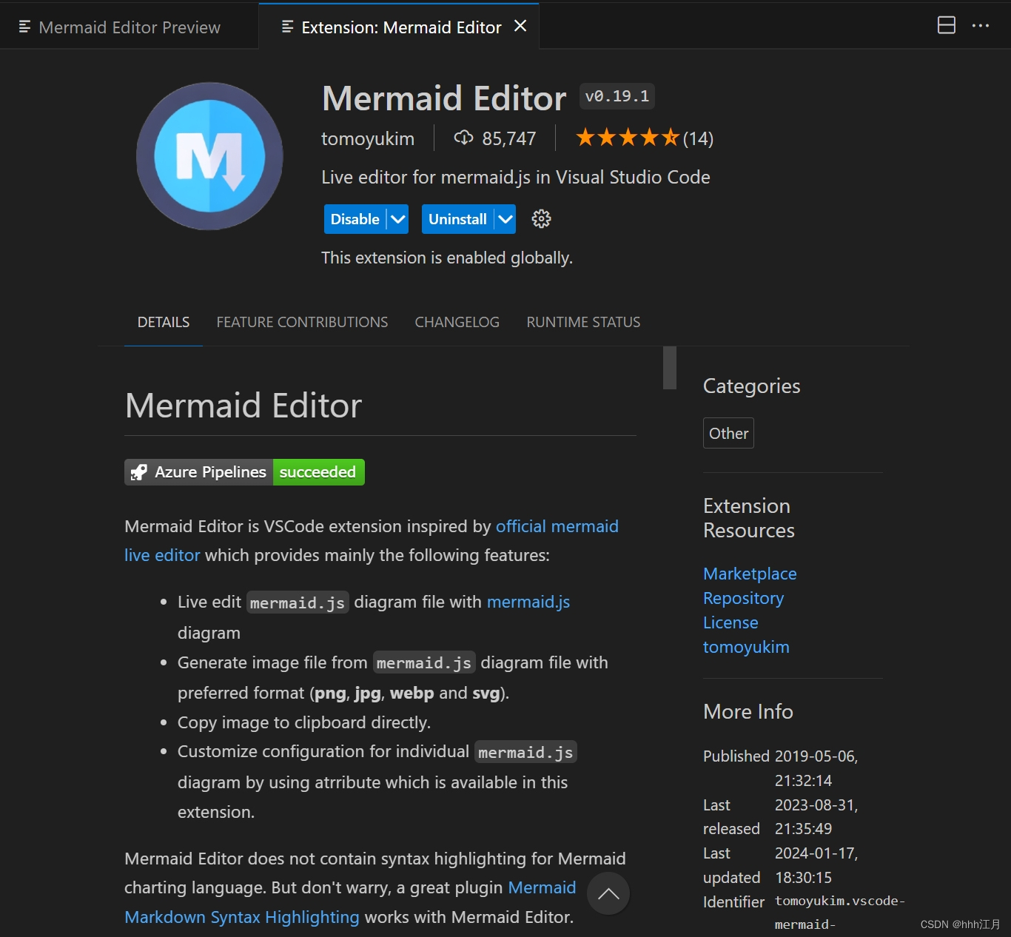Click the details panel scrollbar
Viewport: 1011px width, 937px height.
pos(669,368)
